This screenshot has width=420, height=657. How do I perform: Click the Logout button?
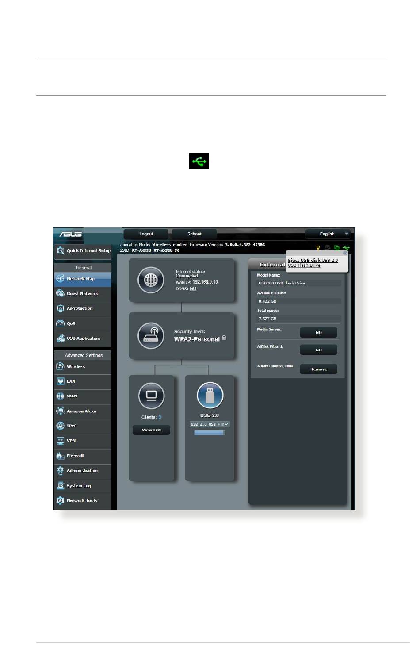(146, 234)
